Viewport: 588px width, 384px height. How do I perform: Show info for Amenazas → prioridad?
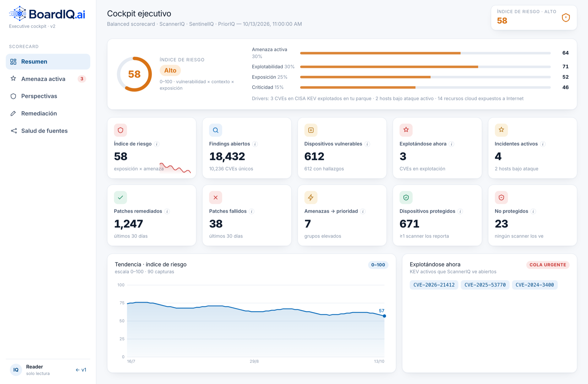point(363,211)
